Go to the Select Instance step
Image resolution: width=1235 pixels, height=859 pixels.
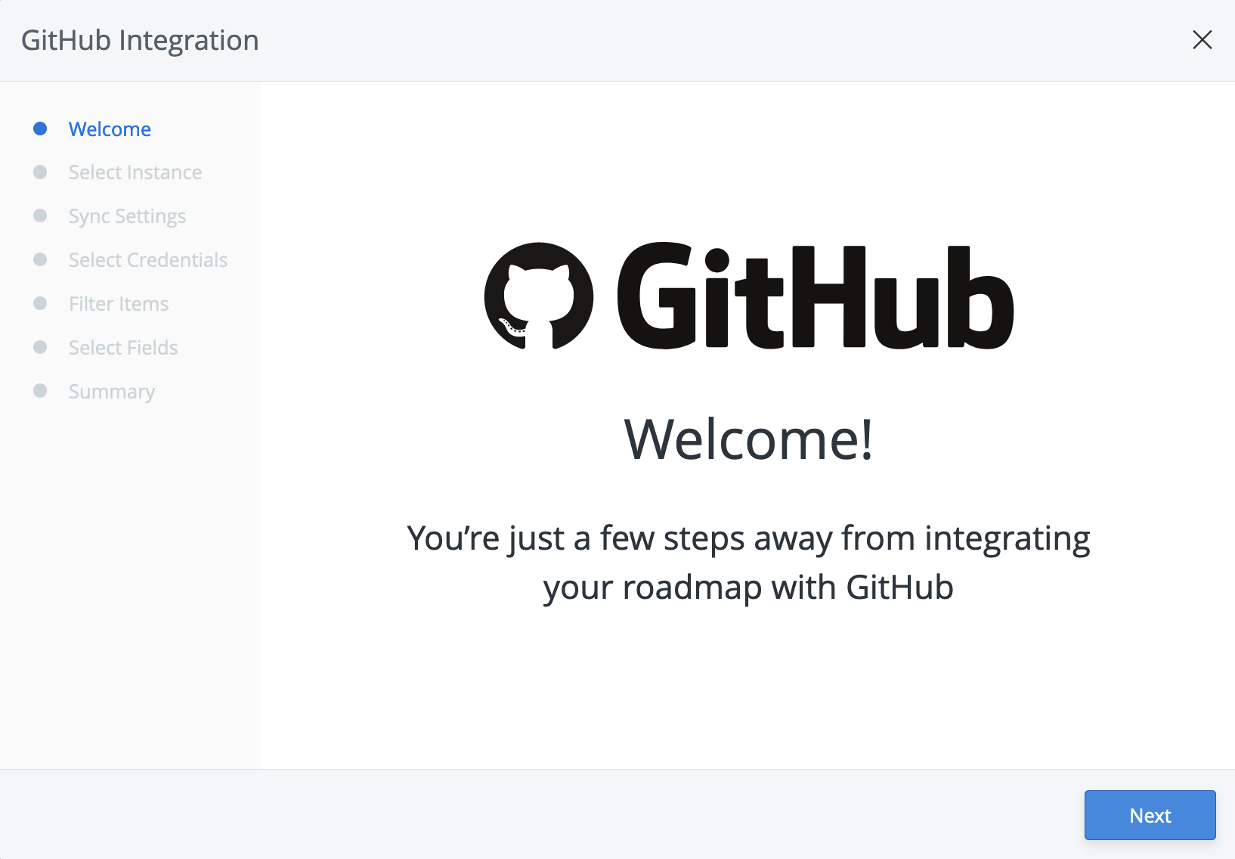(135, 172)
